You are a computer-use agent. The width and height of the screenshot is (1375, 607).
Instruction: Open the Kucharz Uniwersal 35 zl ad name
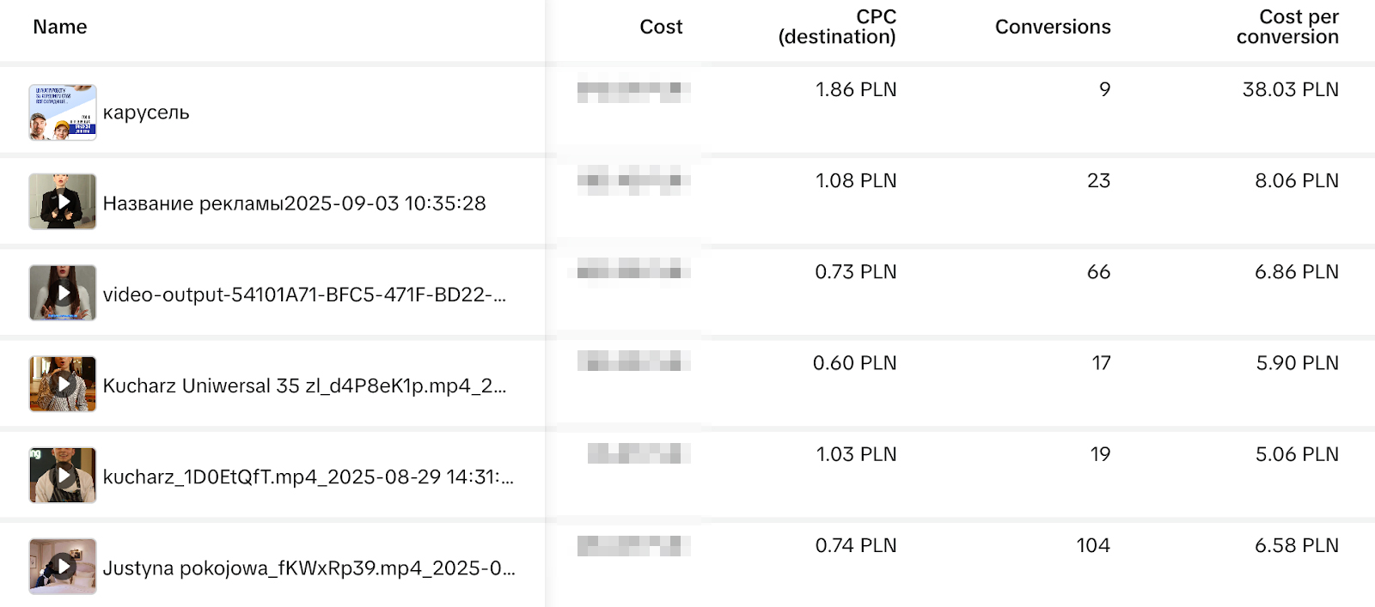coord(304,386)
